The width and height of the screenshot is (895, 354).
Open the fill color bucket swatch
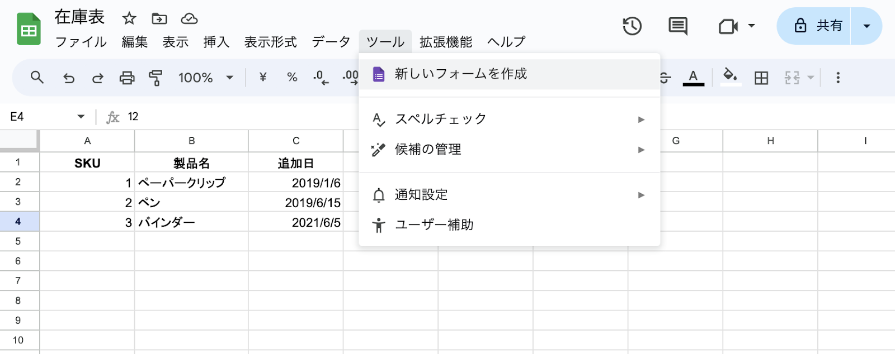pyautogui.click(x=730, y=76)
